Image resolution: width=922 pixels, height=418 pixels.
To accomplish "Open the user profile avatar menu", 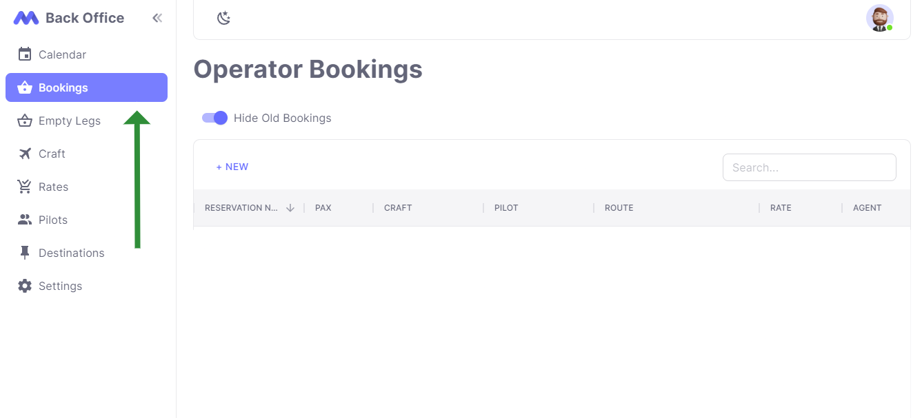I will pos(880,18).
